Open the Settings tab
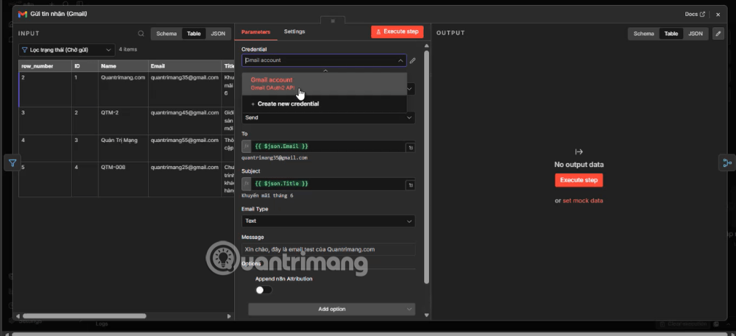 (x=294, y=32)
